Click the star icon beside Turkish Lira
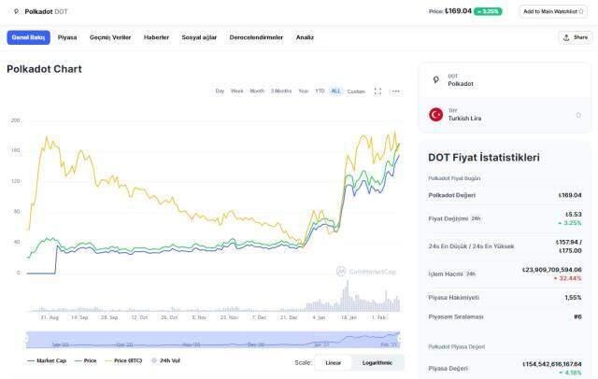The height and width of the screenshot is (379, 598). click(578, 115)
